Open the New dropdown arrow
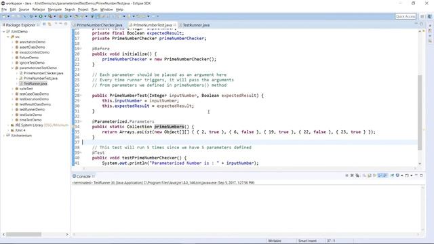The width and height of the screenshot is (434, 244). coord(8,16)
